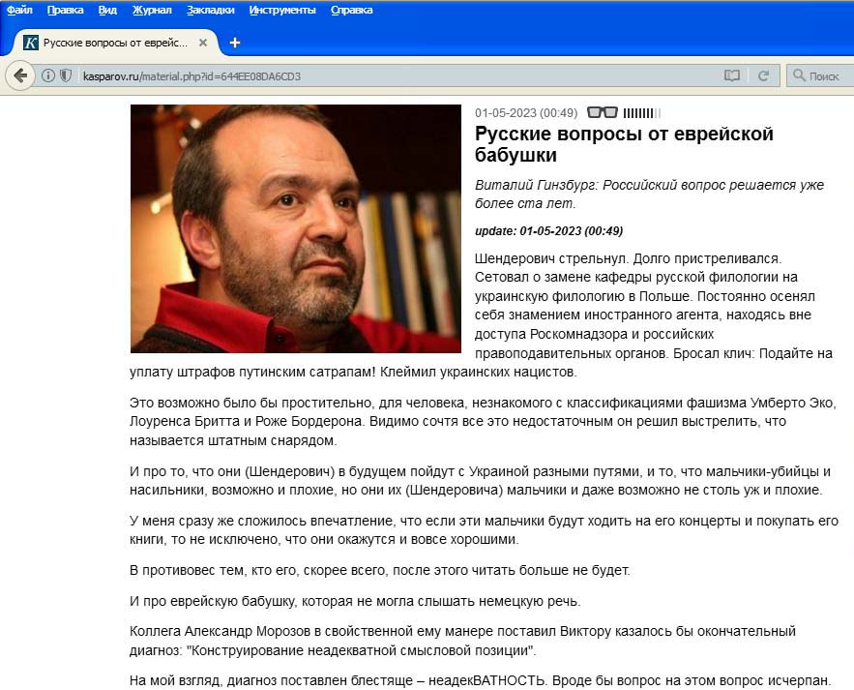The width and height of the screenshot is (854, 690).
Task: Click the tracking protection shield icon
Action: click(x=66, y=75)
